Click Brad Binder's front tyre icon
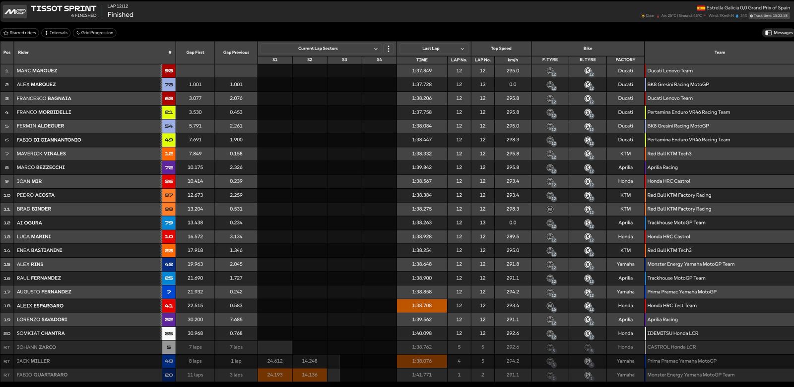Viewport: 794px width, 387px height. tap(550, 209)
